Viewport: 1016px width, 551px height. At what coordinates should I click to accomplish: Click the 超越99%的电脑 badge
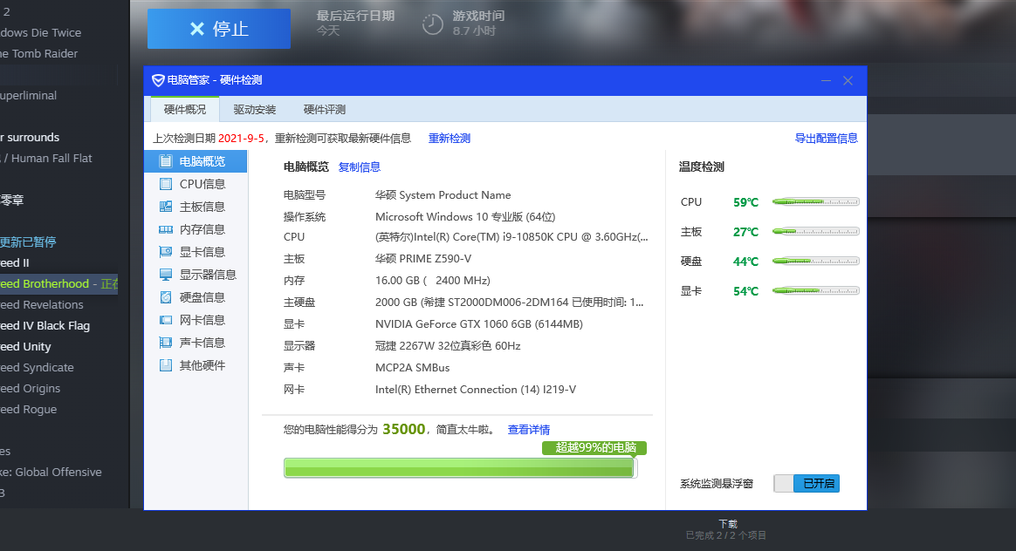(x=594, y=448)
